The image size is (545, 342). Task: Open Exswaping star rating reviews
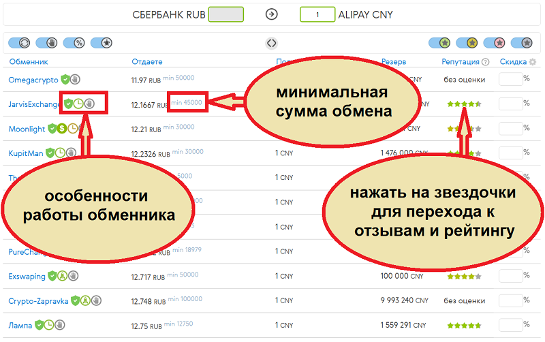(465, 277)
